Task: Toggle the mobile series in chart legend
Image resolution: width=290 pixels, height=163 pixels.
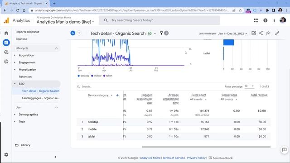Action: tap(97, 76)
